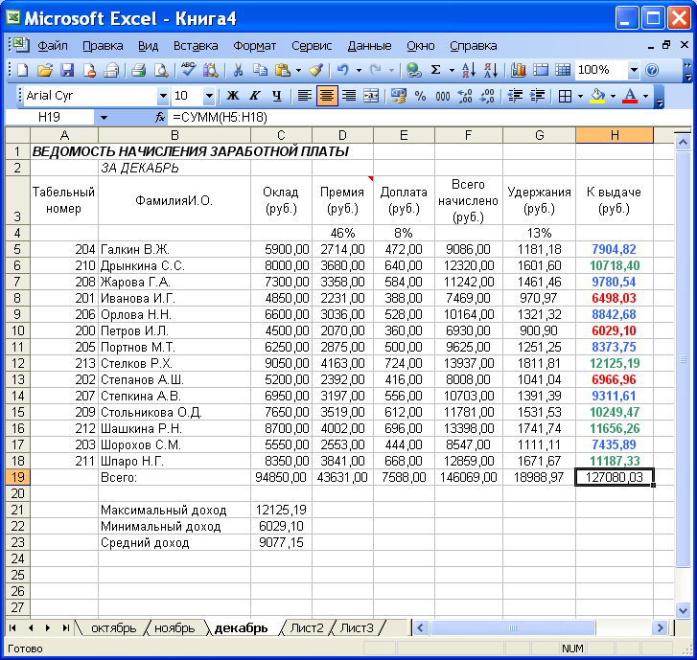The image size is (697, 660).
Task: Toggle bold Ж formatting button
Action: pos(232,96)
